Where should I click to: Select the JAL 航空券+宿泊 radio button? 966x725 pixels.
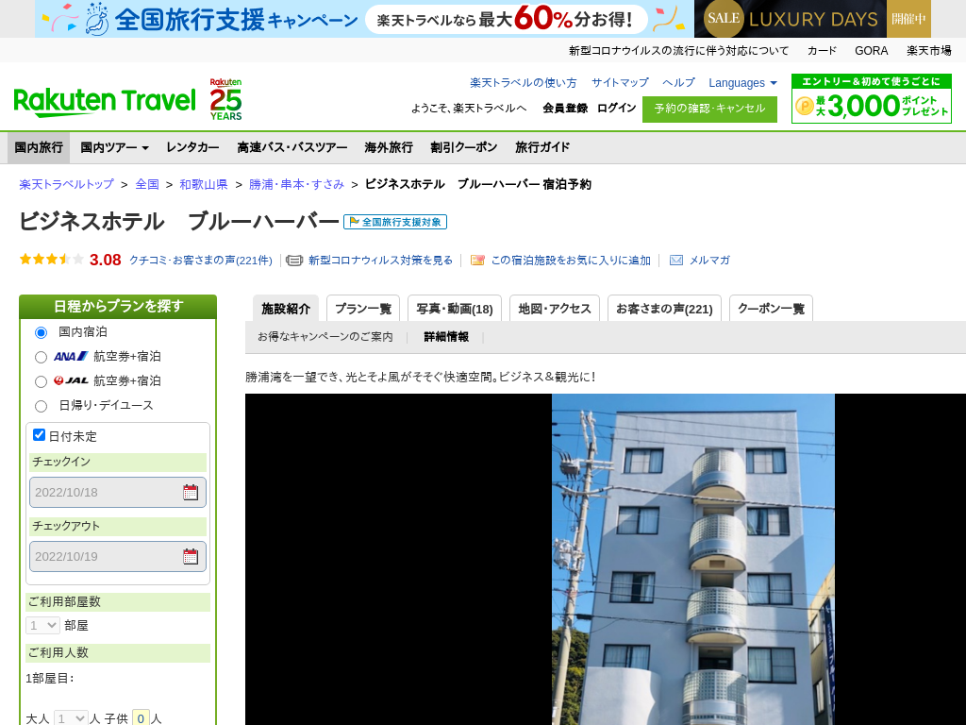pyautogui.click(x=41, y=381)
